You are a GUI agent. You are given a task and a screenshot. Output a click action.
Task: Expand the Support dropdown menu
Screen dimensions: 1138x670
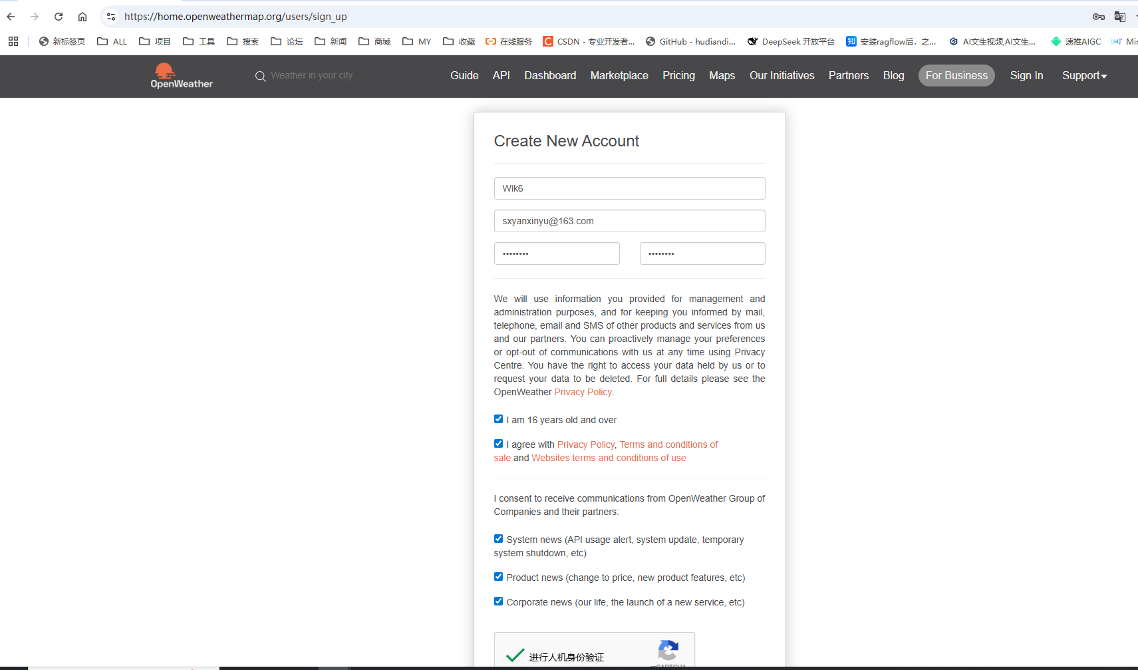click(1084, 76)
